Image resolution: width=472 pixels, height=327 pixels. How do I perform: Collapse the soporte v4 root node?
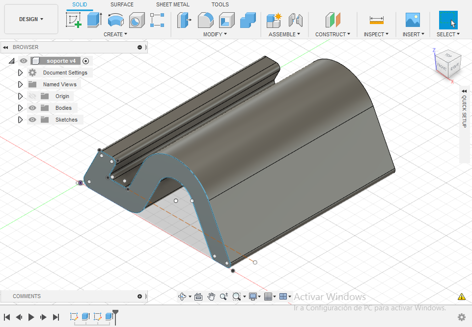tap(12, 61)
